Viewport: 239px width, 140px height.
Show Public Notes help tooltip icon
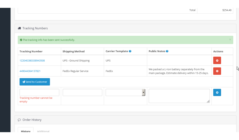click(167, 51)
